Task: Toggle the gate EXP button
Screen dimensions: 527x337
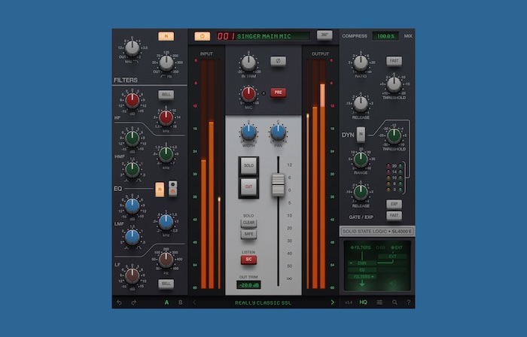Action: coord(394,204)
